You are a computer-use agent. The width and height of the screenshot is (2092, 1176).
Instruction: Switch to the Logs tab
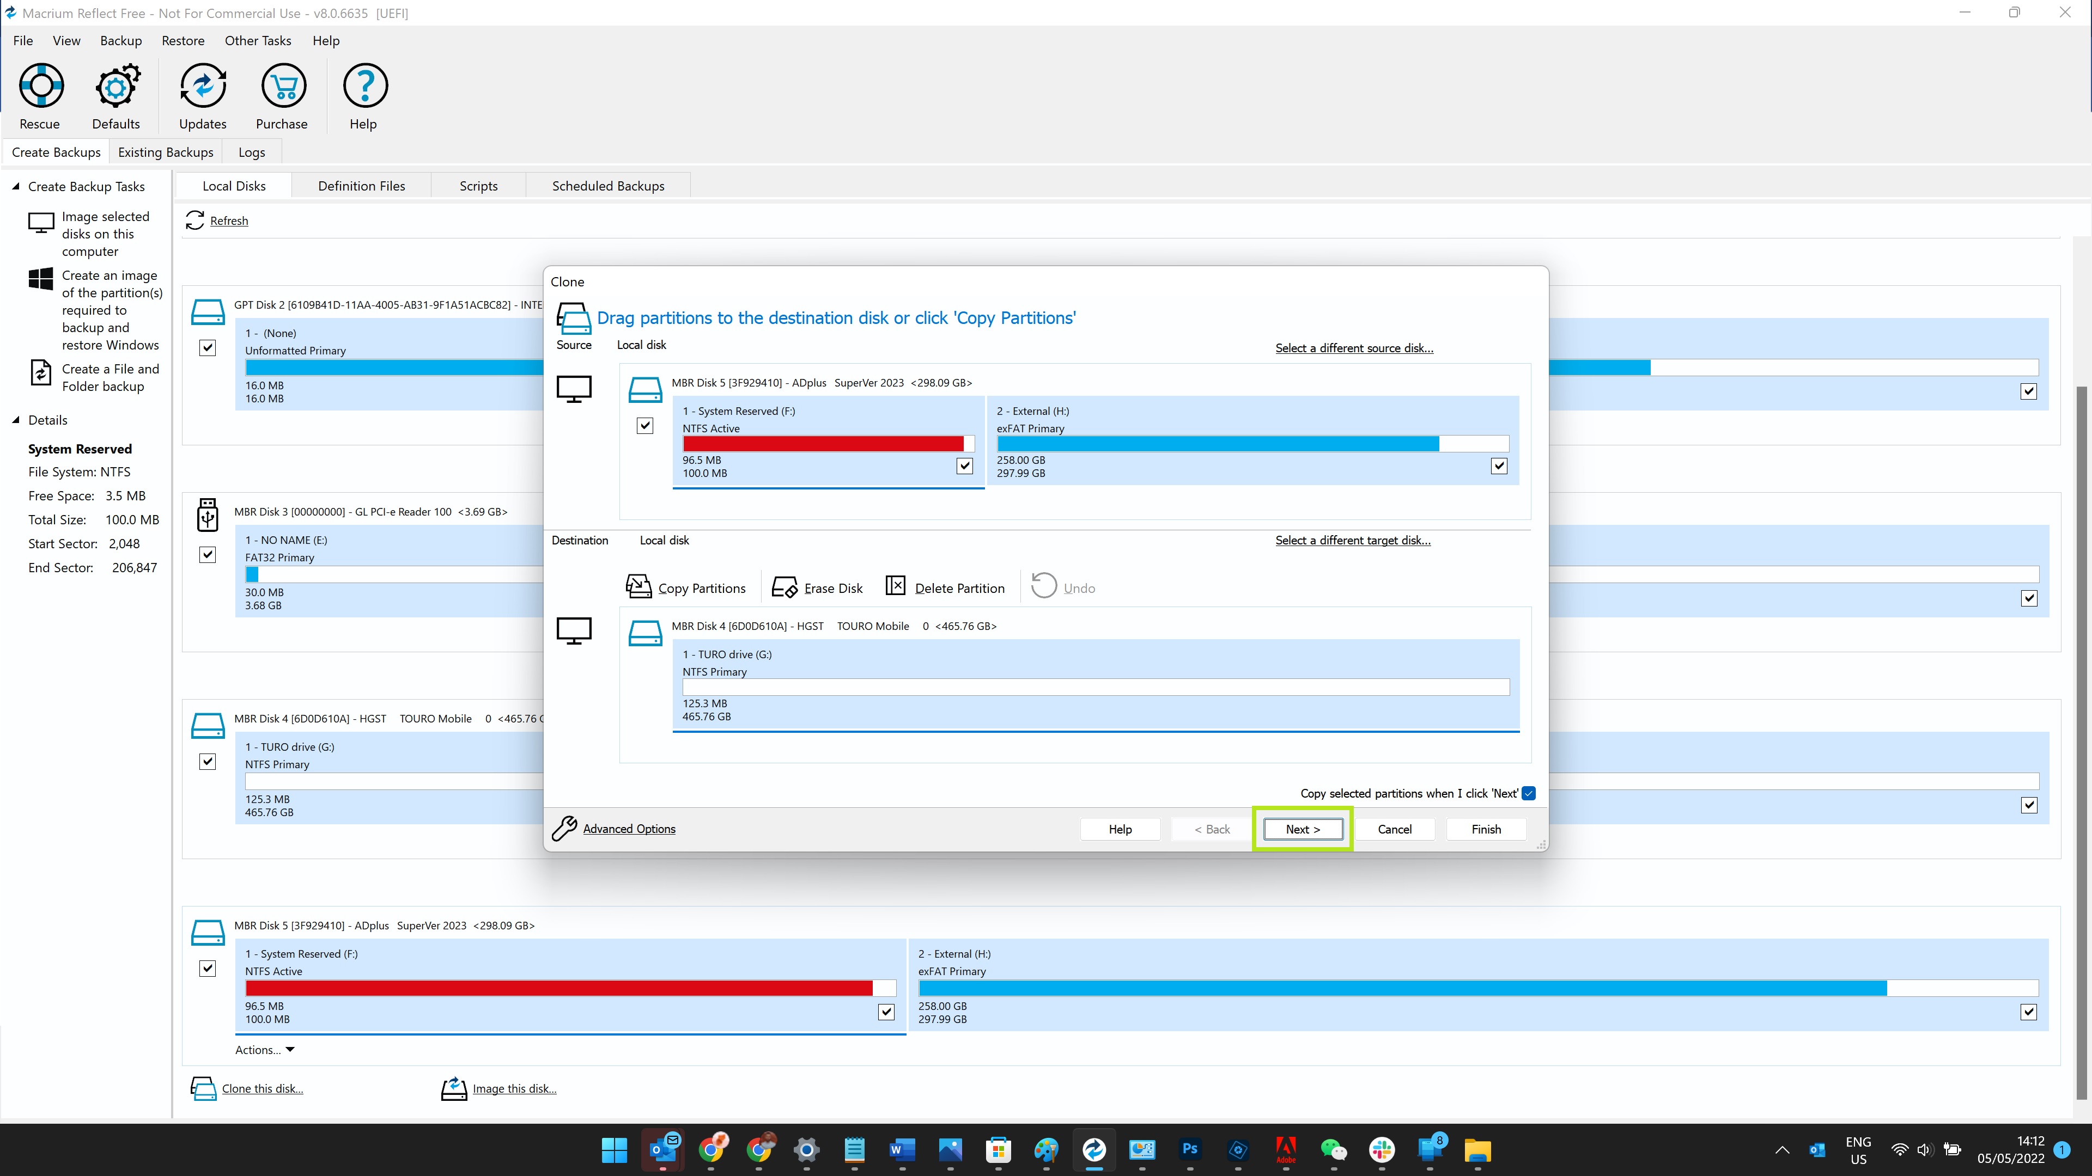point(252,152)
